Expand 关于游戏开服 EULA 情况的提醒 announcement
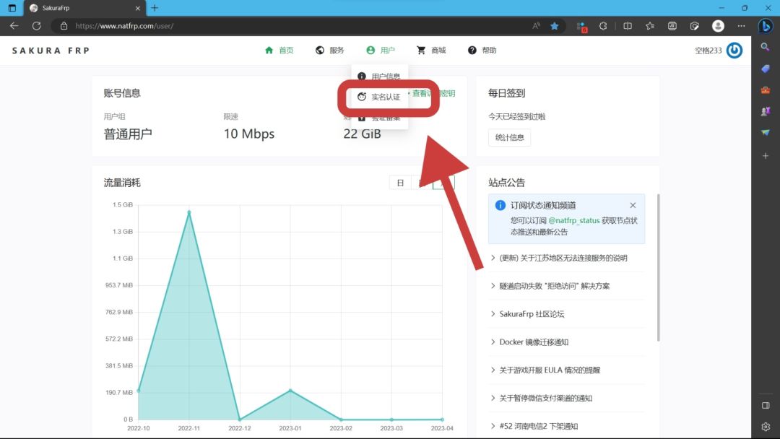780x439 pixels. [x=567, y=370]
